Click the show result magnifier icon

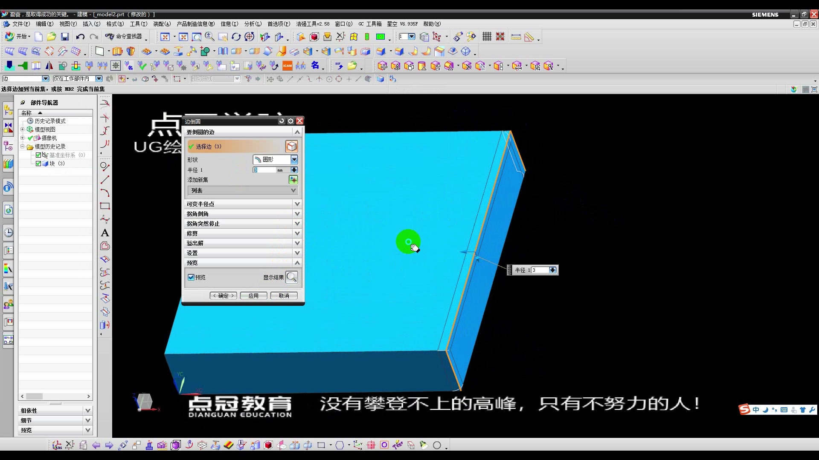[x=292, y=277]
